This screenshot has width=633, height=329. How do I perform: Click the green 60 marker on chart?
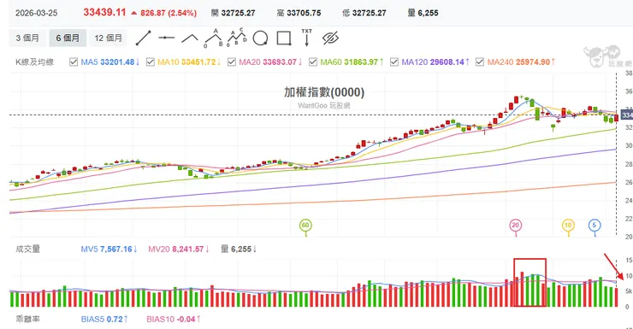point(305,226)
